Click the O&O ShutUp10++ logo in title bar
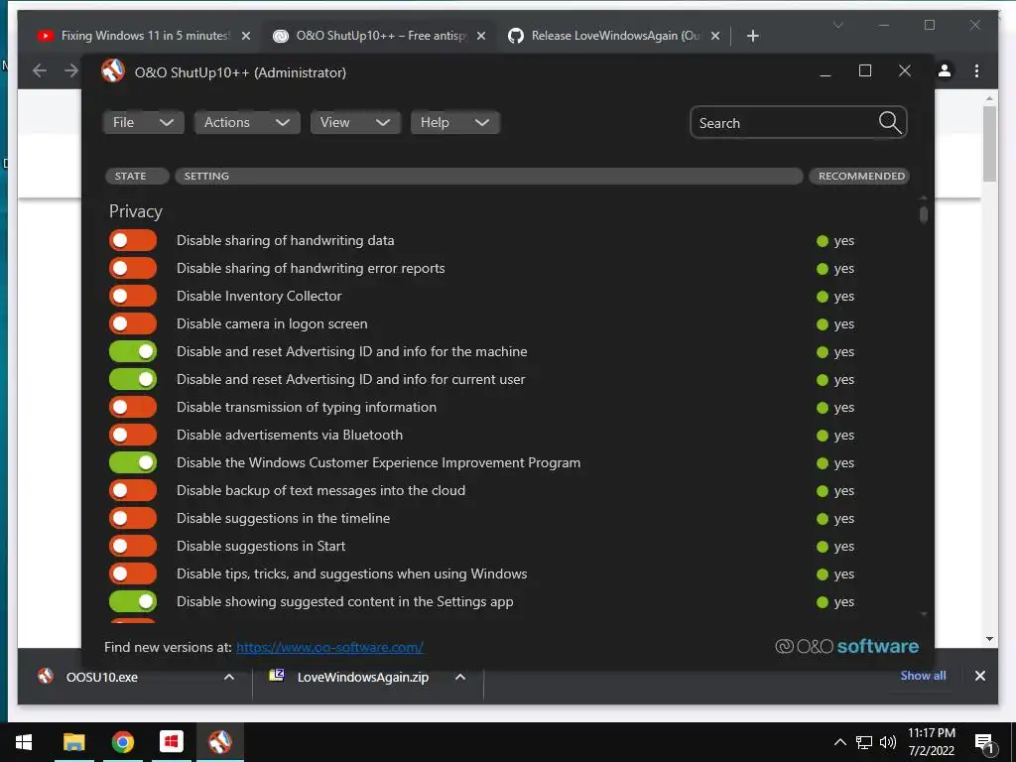The height and width of the screenshot is (762, 1016). click(113, 70)
